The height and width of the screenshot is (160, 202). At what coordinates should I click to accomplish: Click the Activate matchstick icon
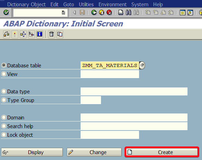[15, 34]
